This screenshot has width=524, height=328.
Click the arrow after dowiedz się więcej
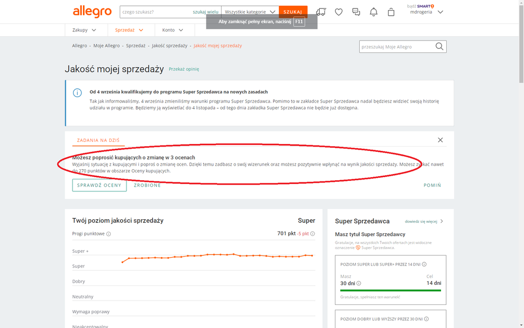[x=442, y=221]
